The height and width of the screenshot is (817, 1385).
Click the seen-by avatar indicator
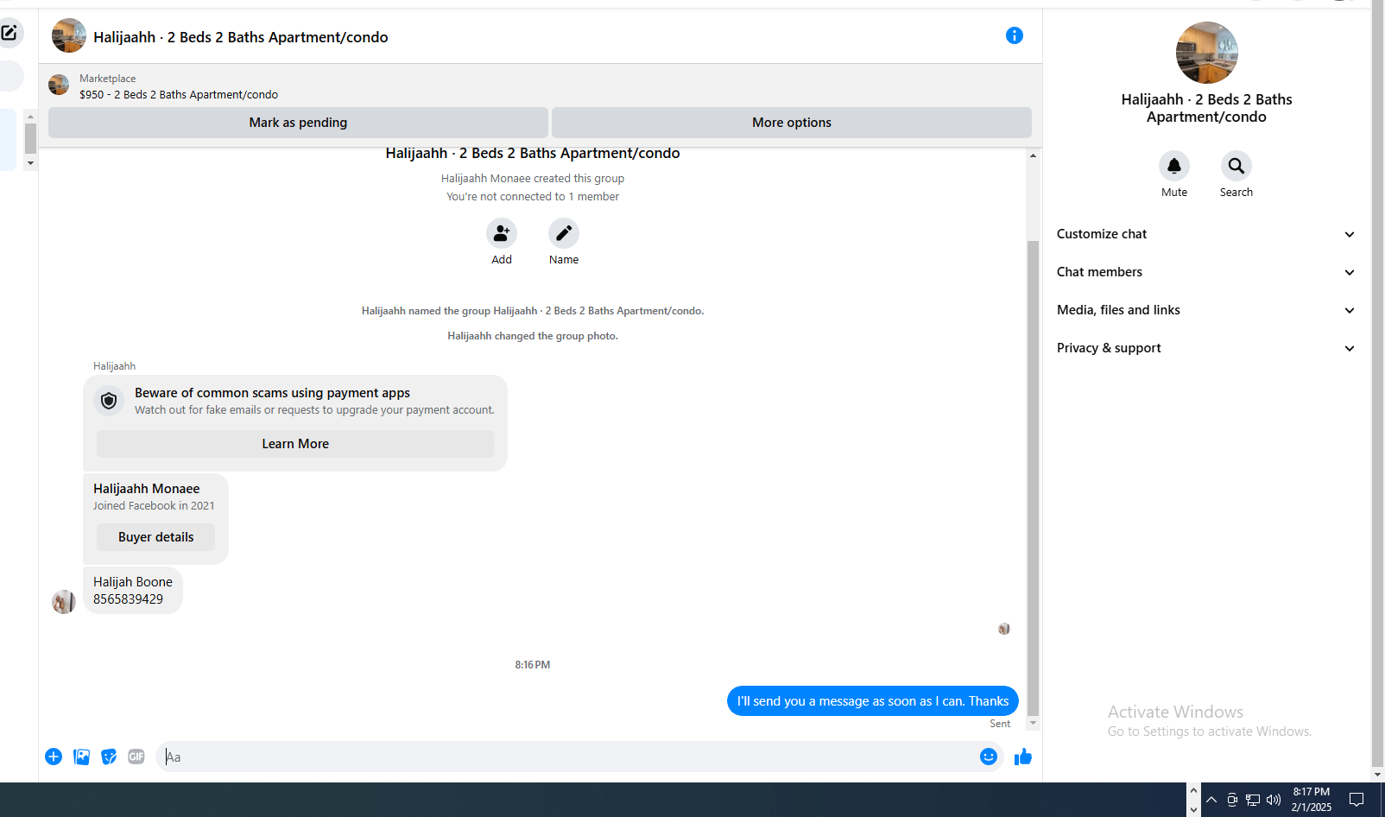click(x=1004, y=629)
